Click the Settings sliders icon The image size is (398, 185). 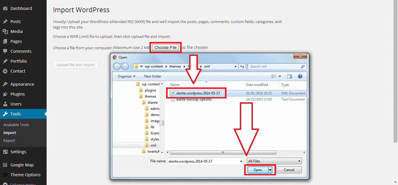tap(5, 152)
